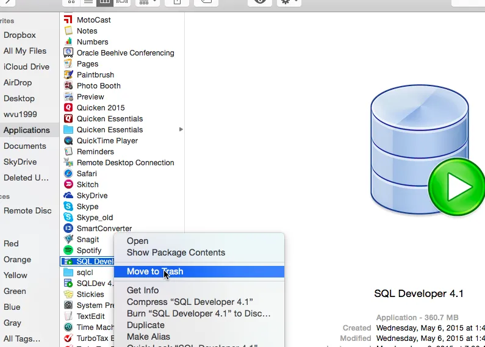
Task: Click the Notes app icon
Action: (68, 30)
